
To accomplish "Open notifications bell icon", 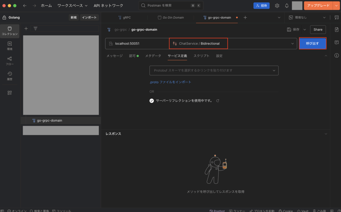I will [287, 6].
